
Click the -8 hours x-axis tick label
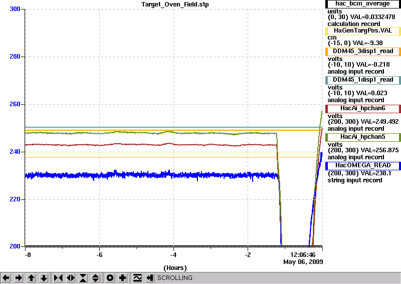tap(28, 255)
